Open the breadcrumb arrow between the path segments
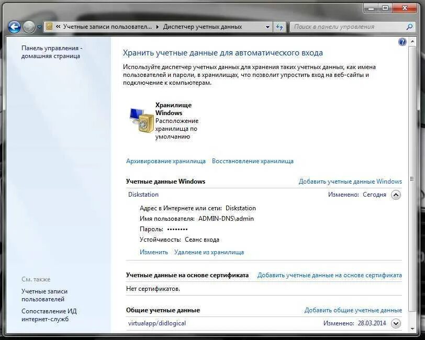This screenshot has width=425, height=340. [158, 27]
